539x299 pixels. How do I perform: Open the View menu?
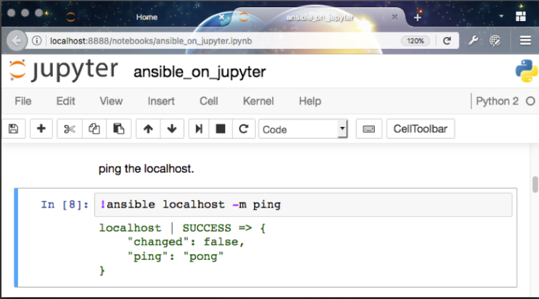(x=111, y=101)
